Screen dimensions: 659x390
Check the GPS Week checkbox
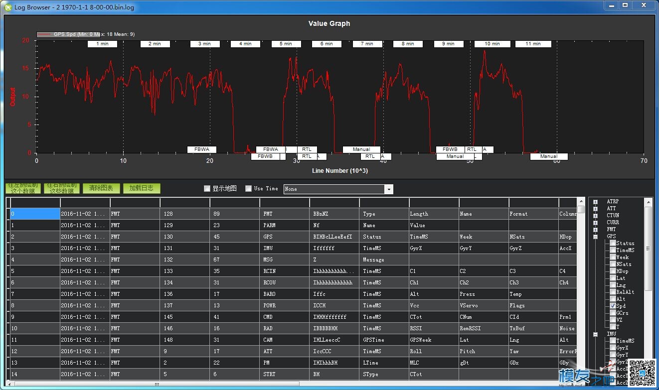[613, 257]
